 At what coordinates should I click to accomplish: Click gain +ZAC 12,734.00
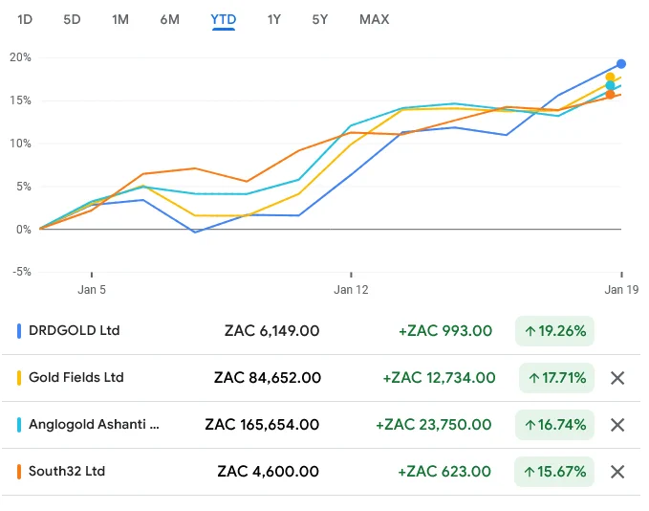439,378
